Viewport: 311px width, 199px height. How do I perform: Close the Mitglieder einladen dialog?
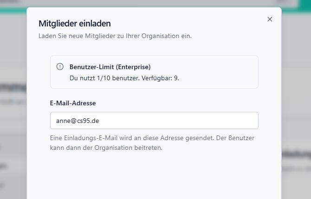[270, 19]
